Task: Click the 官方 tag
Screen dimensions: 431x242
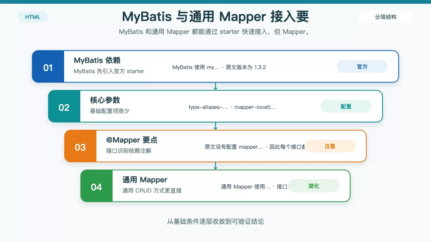Action: (362, 67)
